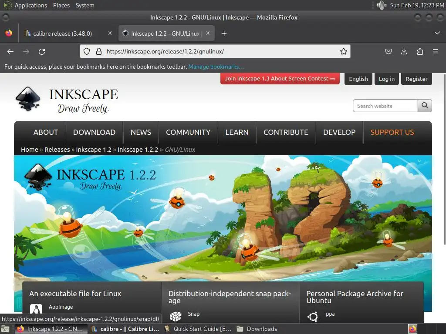This screenshot has width=446, height=334.
Task: Switch to calibre window in the taskbar
Action: pyautogui.click(x=125, y=329)
